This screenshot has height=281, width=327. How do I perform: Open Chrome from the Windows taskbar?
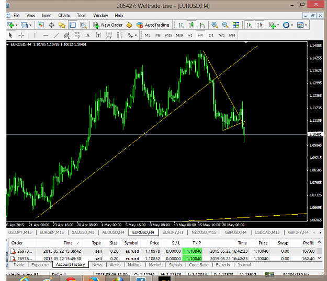pos(71,279)
